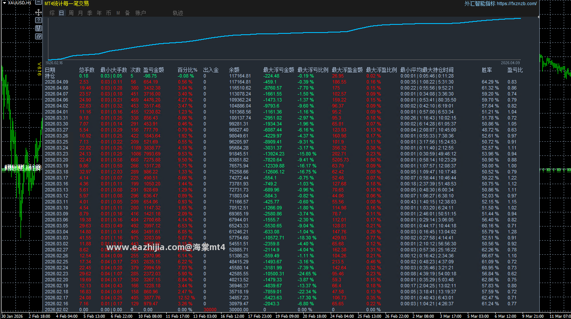Switch to the 综 summary tab
Image resolution: width=571 pixels, height=319 pixels.
(52, 13)
